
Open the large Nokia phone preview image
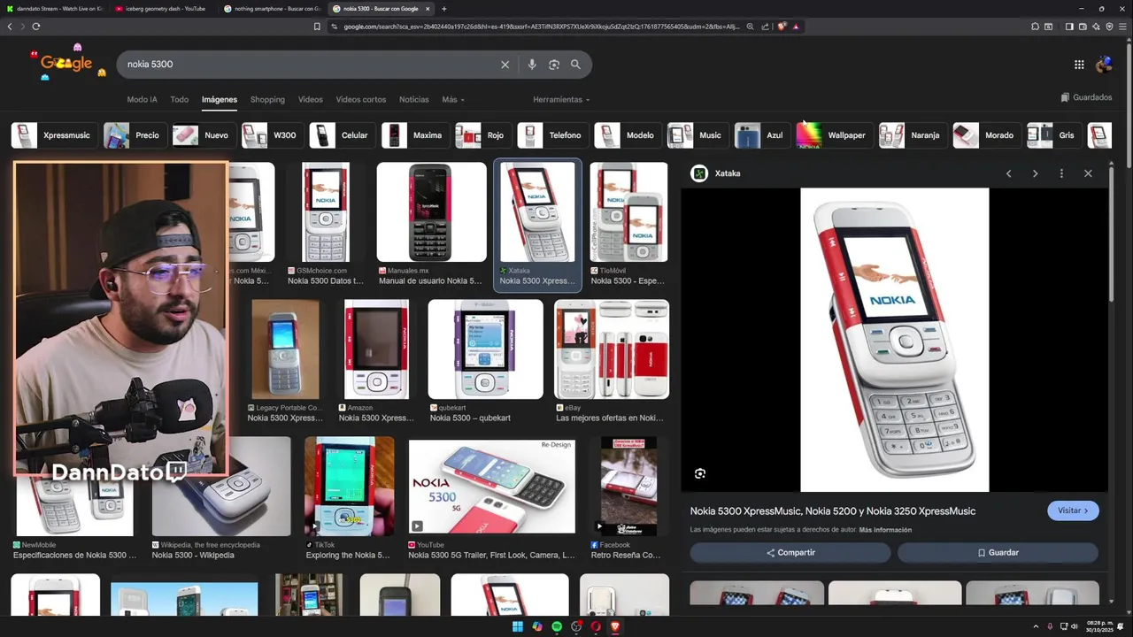coord(894,340)
